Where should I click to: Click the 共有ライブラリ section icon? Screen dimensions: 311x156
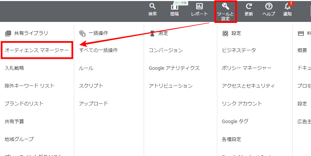(8, 34)
